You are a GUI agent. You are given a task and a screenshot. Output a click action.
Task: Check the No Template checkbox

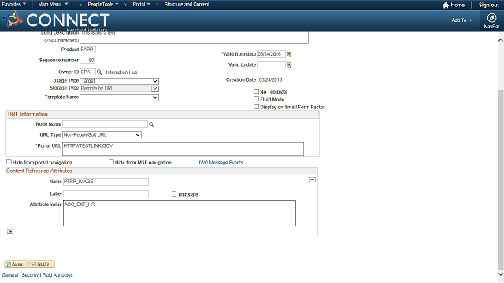[256, 91]
